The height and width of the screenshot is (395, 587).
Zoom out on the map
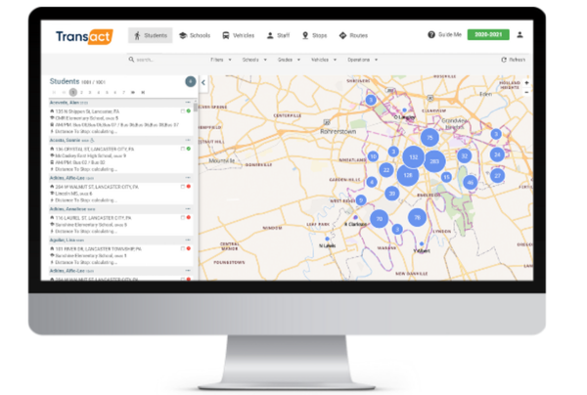point(526,92)
